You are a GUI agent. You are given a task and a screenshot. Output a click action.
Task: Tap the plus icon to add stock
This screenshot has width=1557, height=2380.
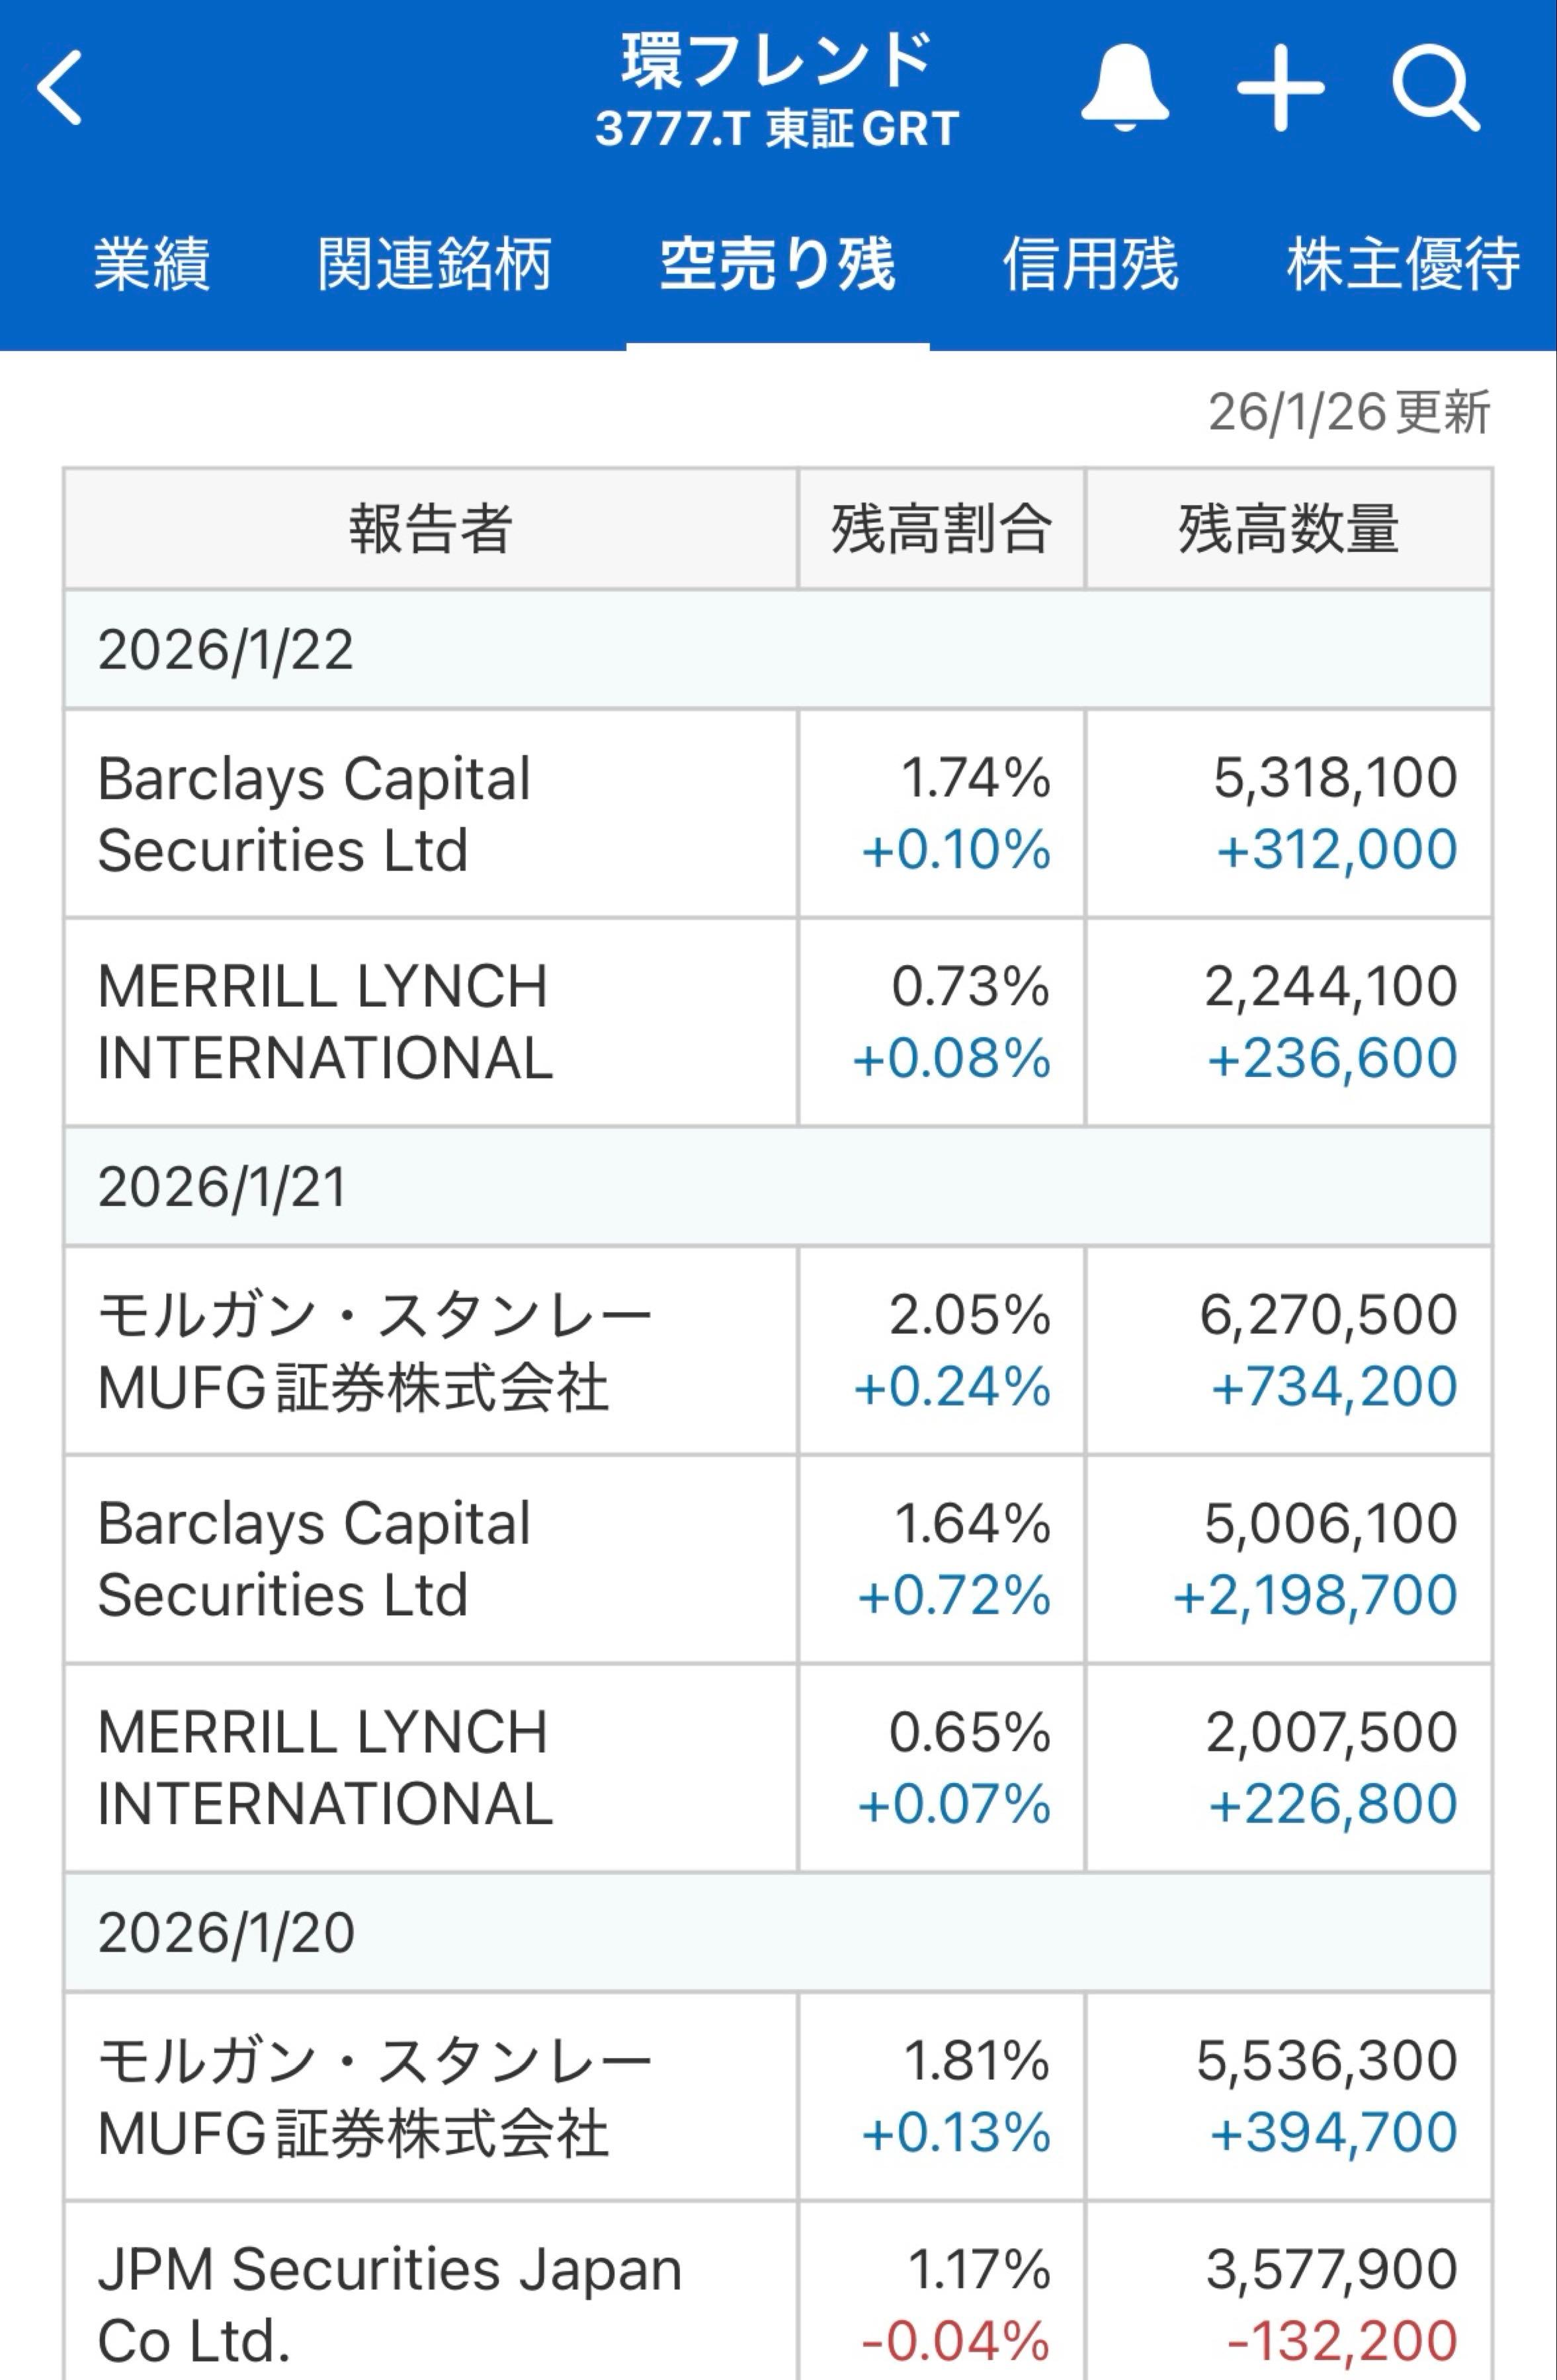point(1280,88)
